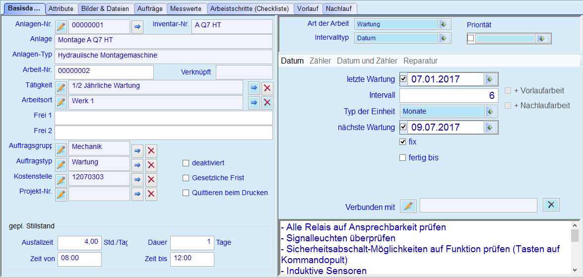583x278 pixels.
Task: Uncheck the nächste Wartung date checkbox
Action: point(403,127)
